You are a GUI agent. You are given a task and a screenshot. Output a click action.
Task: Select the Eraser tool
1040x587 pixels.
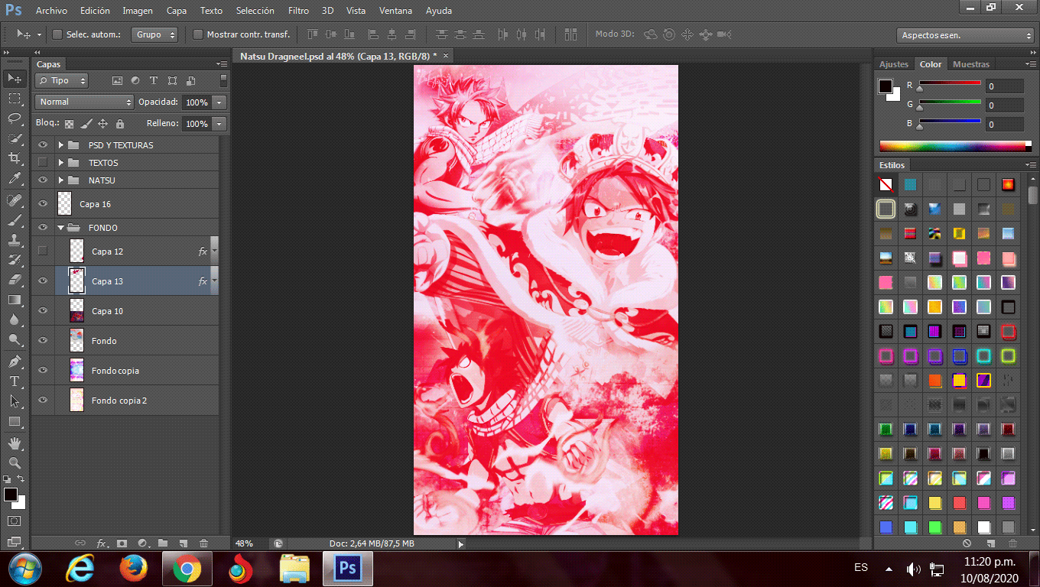pos(14,280)
